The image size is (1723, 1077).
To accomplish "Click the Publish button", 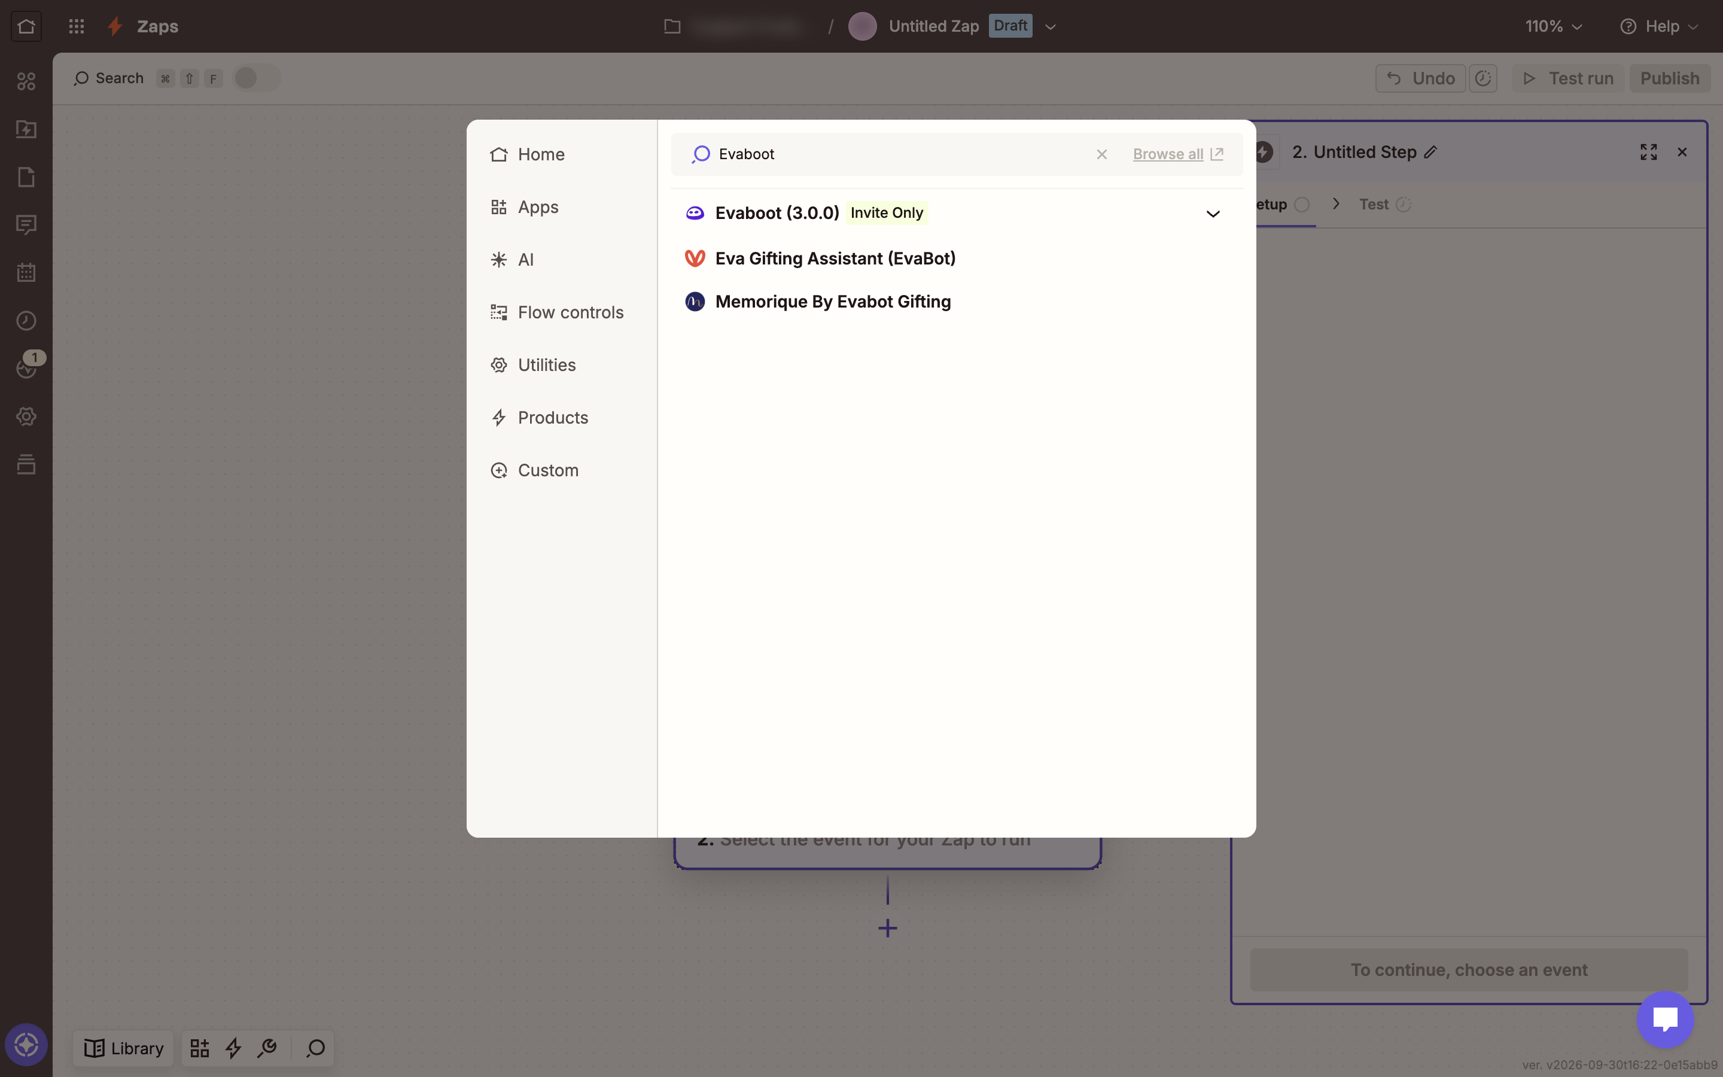I will point(1670,78).
